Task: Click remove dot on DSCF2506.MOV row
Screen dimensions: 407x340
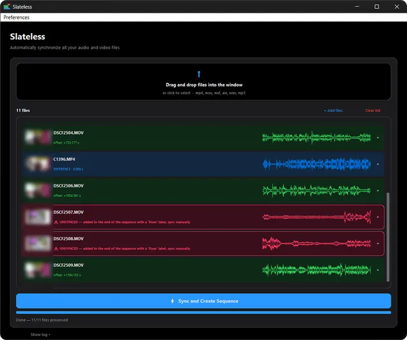Action: pos(378,191)
